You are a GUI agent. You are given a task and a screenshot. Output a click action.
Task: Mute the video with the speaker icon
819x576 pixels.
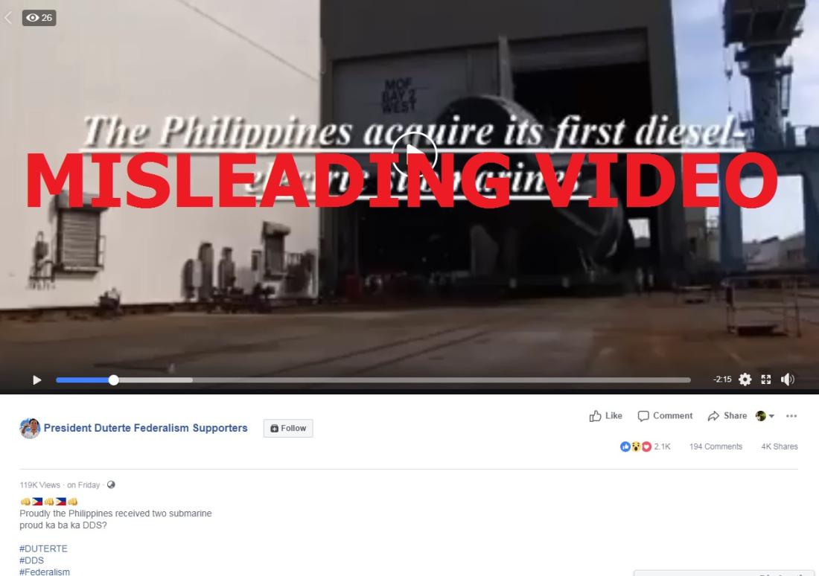[787, 380]
